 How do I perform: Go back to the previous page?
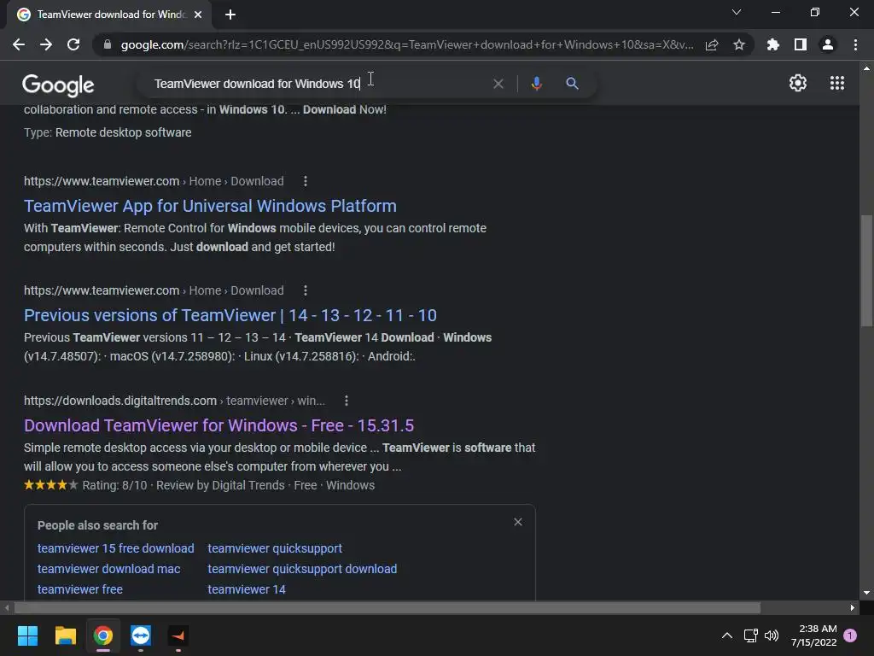[19, 44]
